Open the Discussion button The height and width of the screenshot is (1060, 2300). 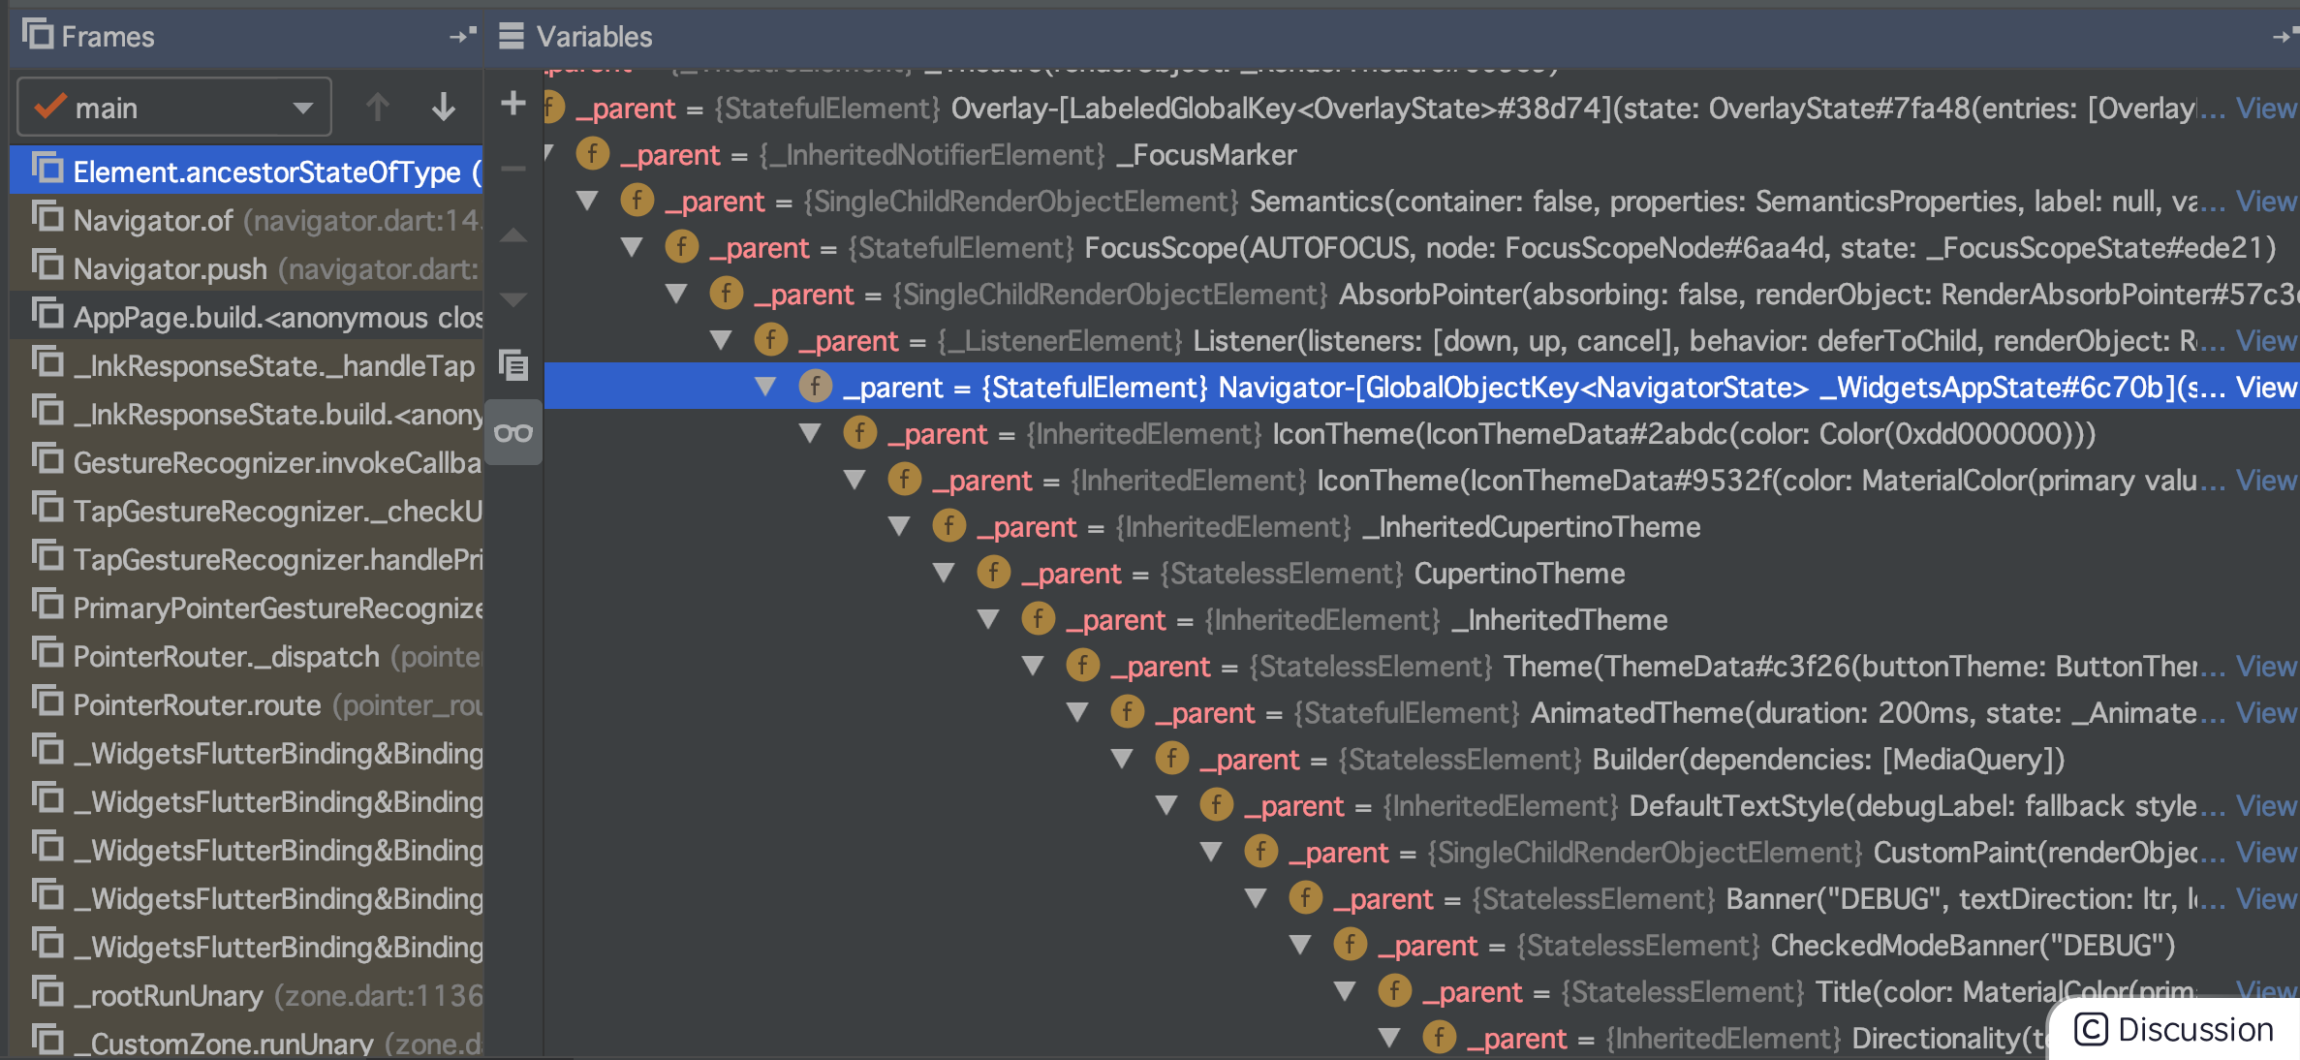pyautogui.click(x=2176, y=1029)
